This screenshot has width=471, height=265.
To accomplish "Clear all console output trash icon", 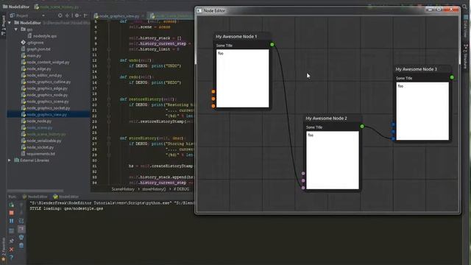I will coord(21,245).
